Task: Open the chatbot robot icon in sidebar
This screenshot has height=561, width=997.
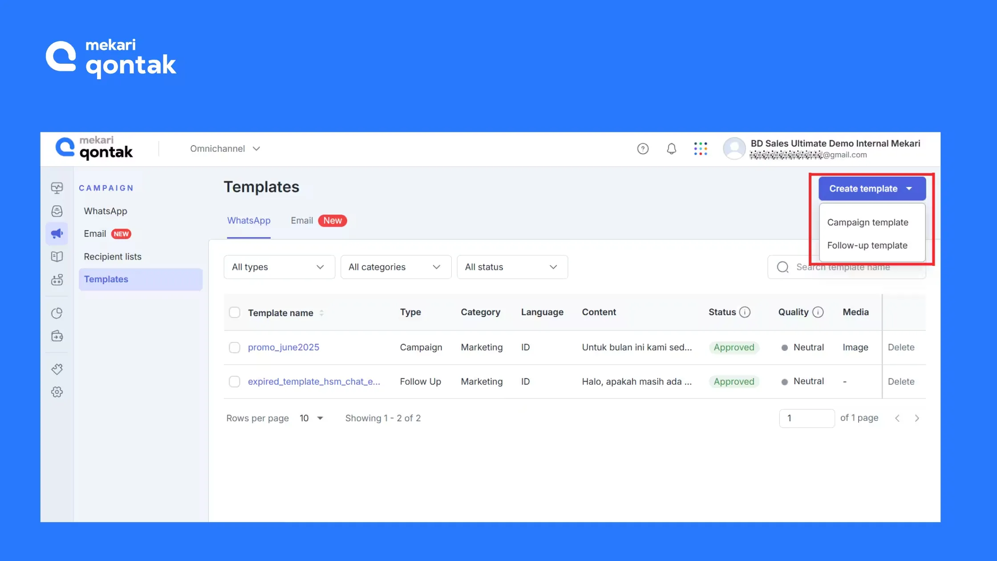Action: click(57, 280)
